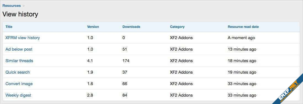Click the A moment ago timestamp

pyautogui.click(x=241, y=38)
